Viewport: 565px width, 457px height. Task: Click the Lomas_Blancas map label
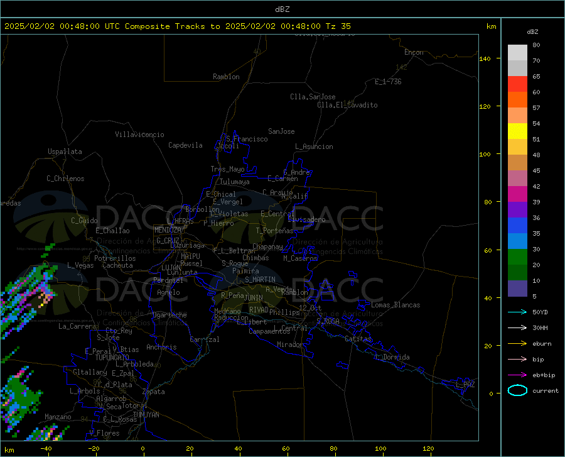coord(395,305)
